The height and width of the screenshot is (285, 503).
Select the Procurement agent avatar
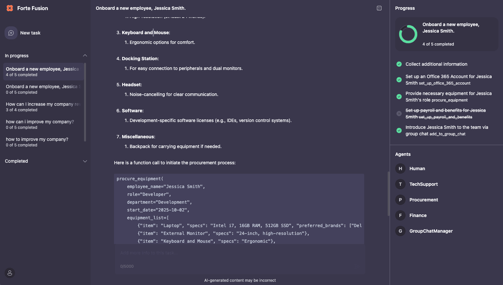(x=400, y=200)
